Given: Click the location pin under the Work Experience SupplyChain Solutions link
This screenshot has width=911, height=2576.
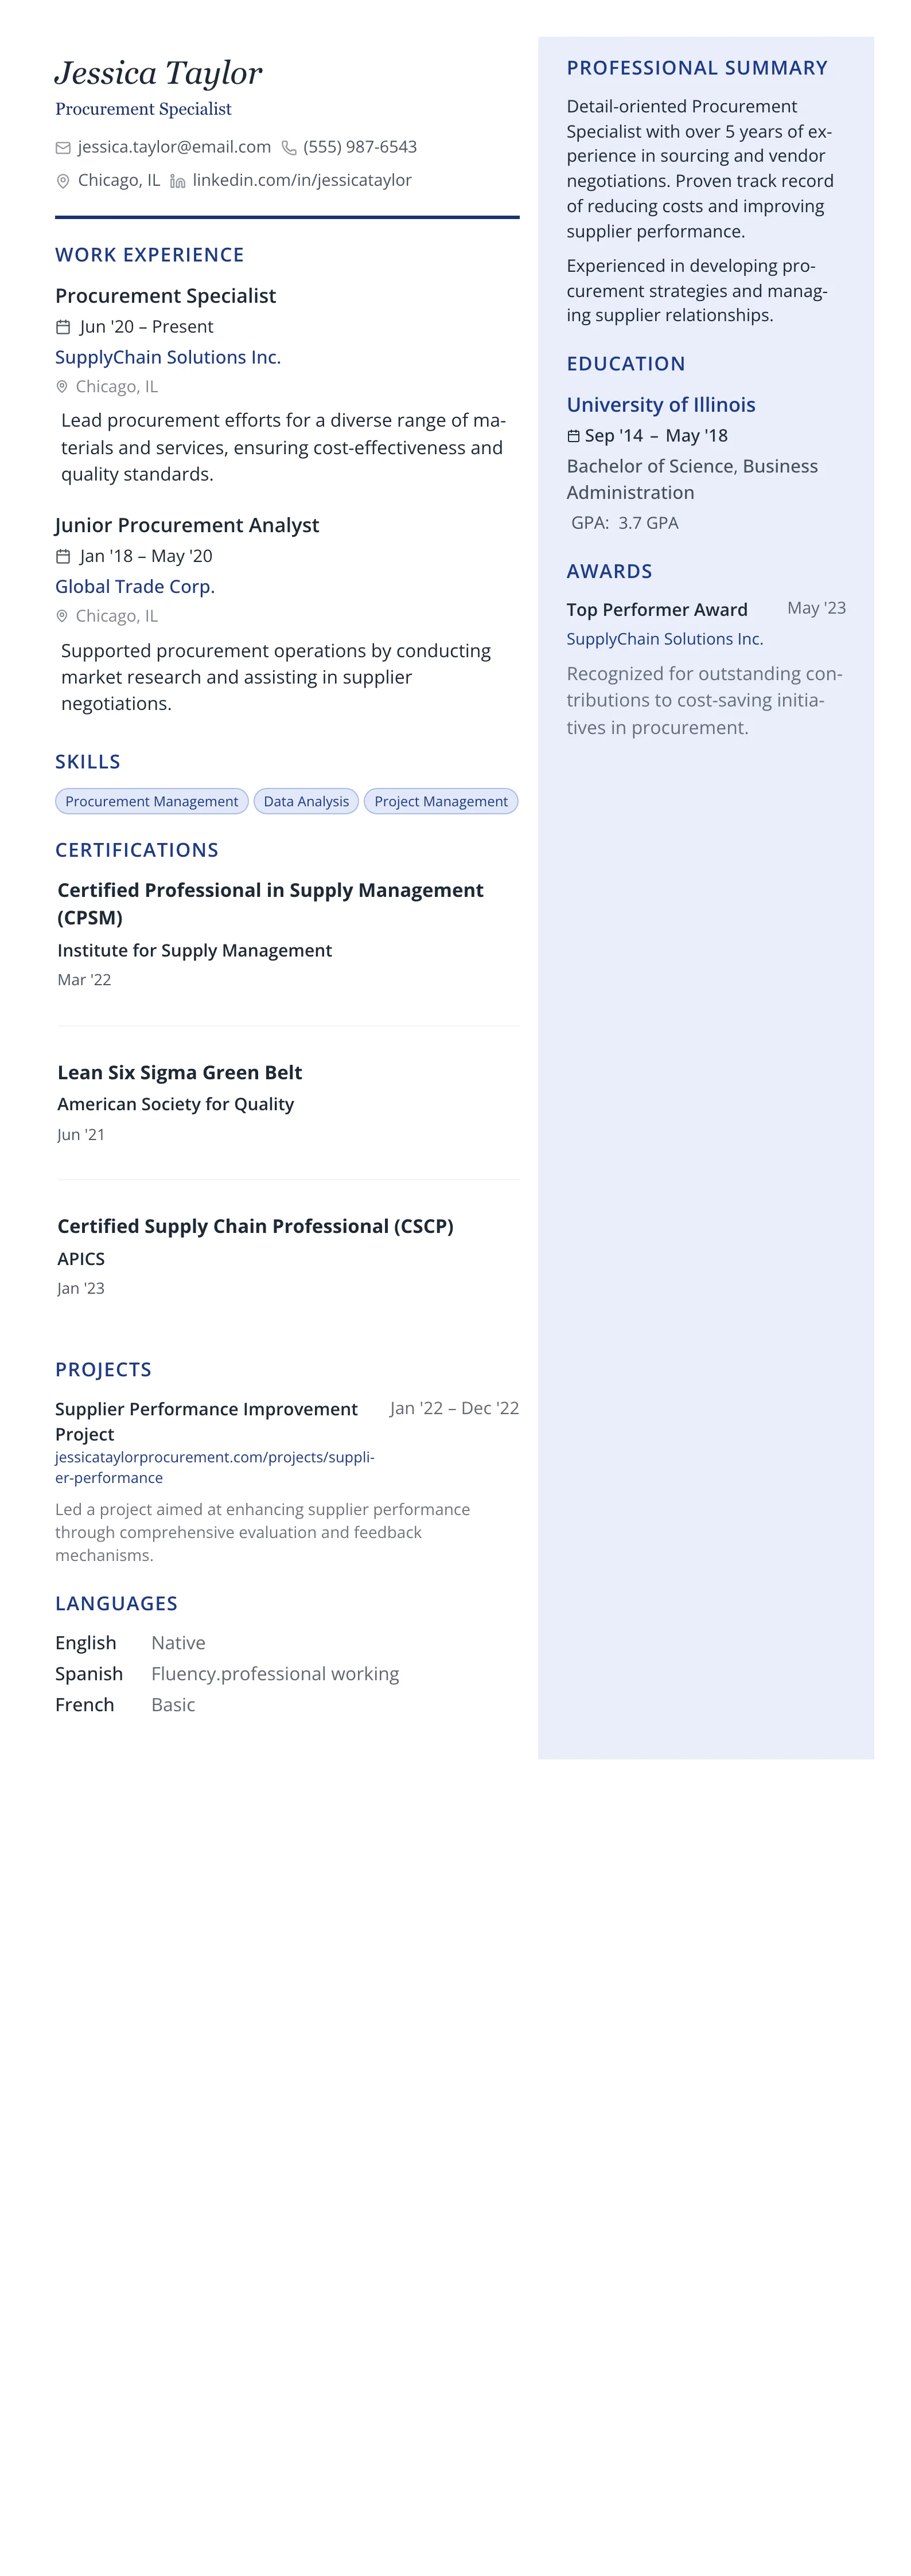Looking at the screenshot, I should [x=62, y=387].
